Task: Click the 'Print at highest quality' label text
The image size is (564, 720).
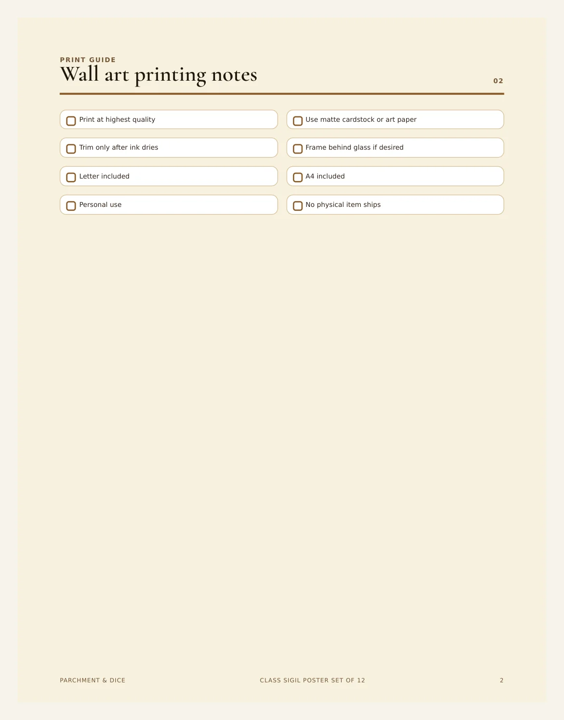Action: [x=117, y=119]
